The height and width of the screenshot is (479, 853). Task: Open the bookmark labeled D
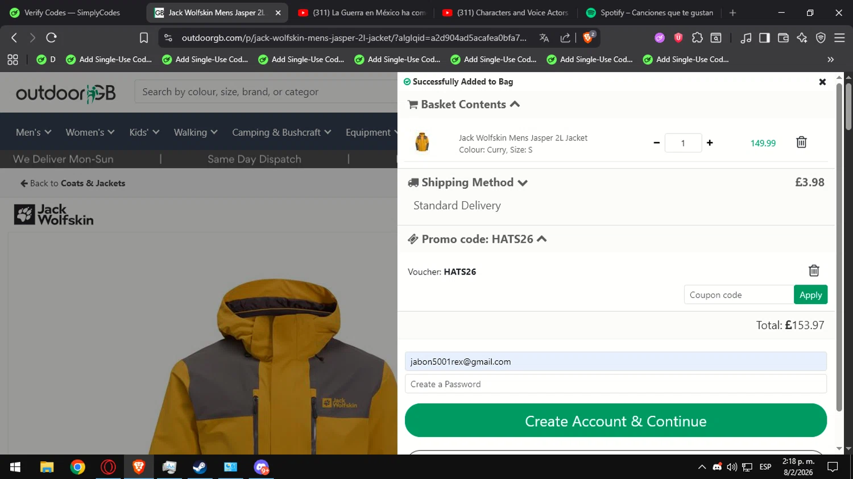pyautogui.click(x=46, y=59)
